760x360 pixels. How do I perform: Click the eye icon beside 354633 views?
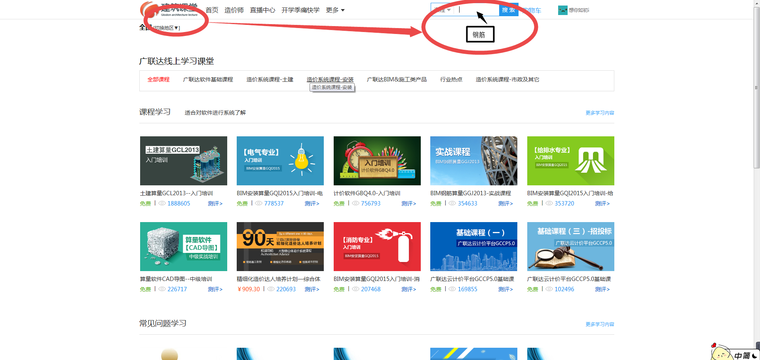[452, 203]
